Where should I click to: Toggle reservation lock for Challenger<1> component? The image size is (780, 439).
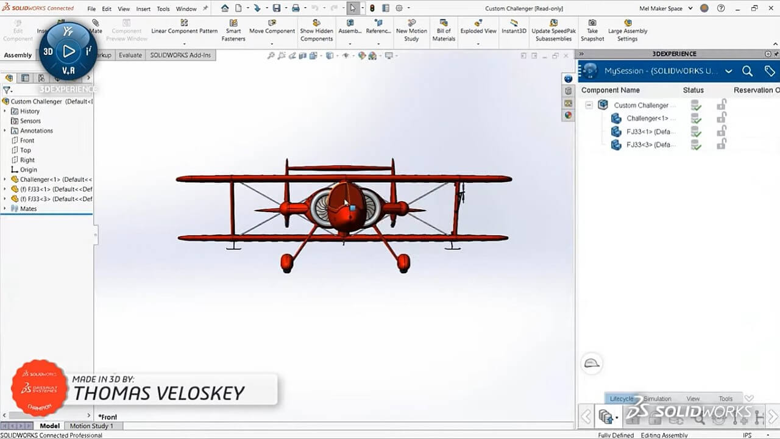click(721, 118)
